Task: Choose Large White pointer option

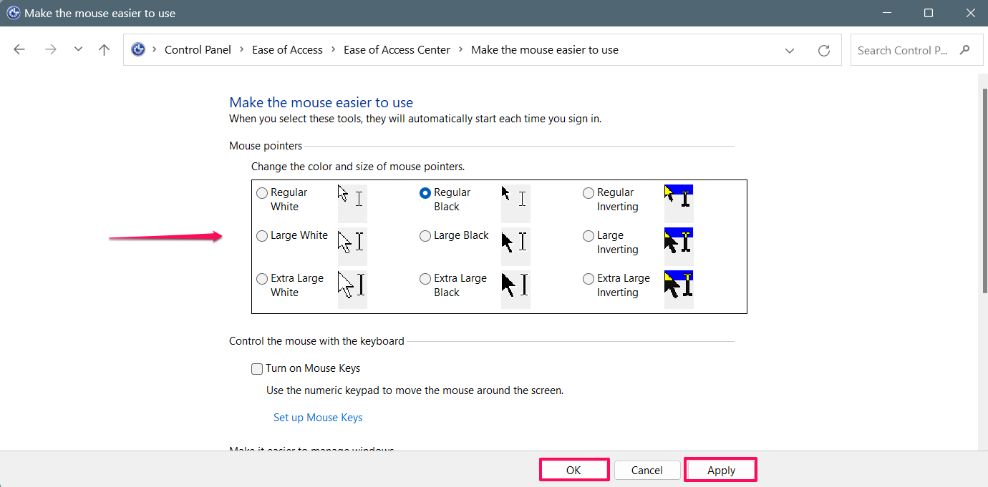Action: 262,236
